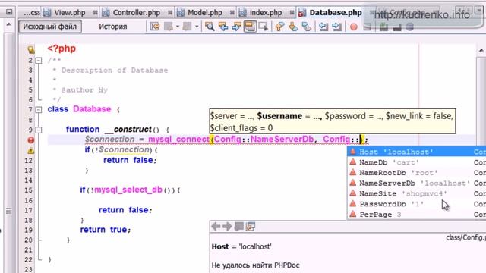The height and width of the screenshot is (273, 486).
Task: Click the forward arrow in the documentation popup
Action: pyautogui.click(x=227, y=227)
